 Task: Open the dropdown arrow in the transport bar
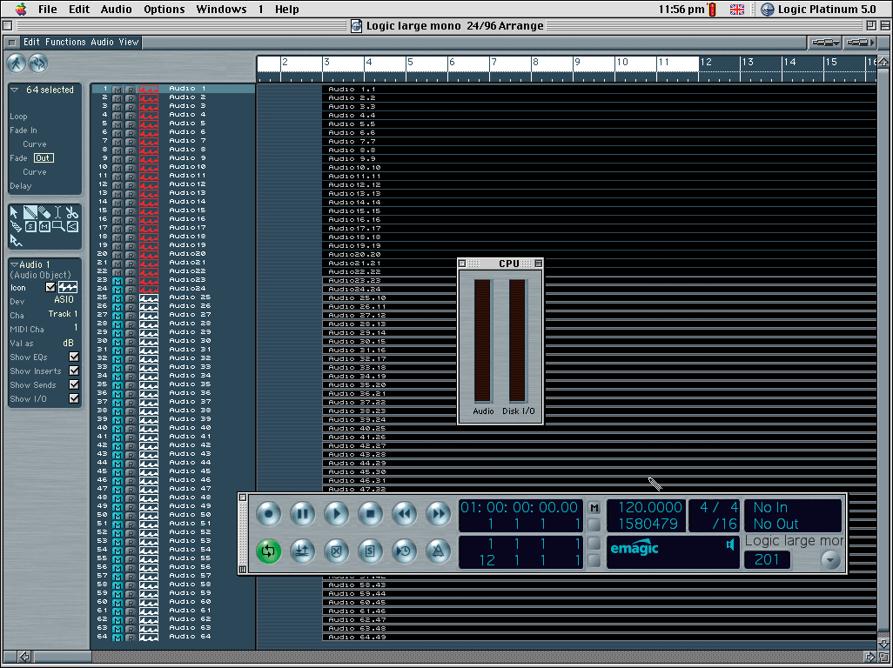tap(830, 560)
